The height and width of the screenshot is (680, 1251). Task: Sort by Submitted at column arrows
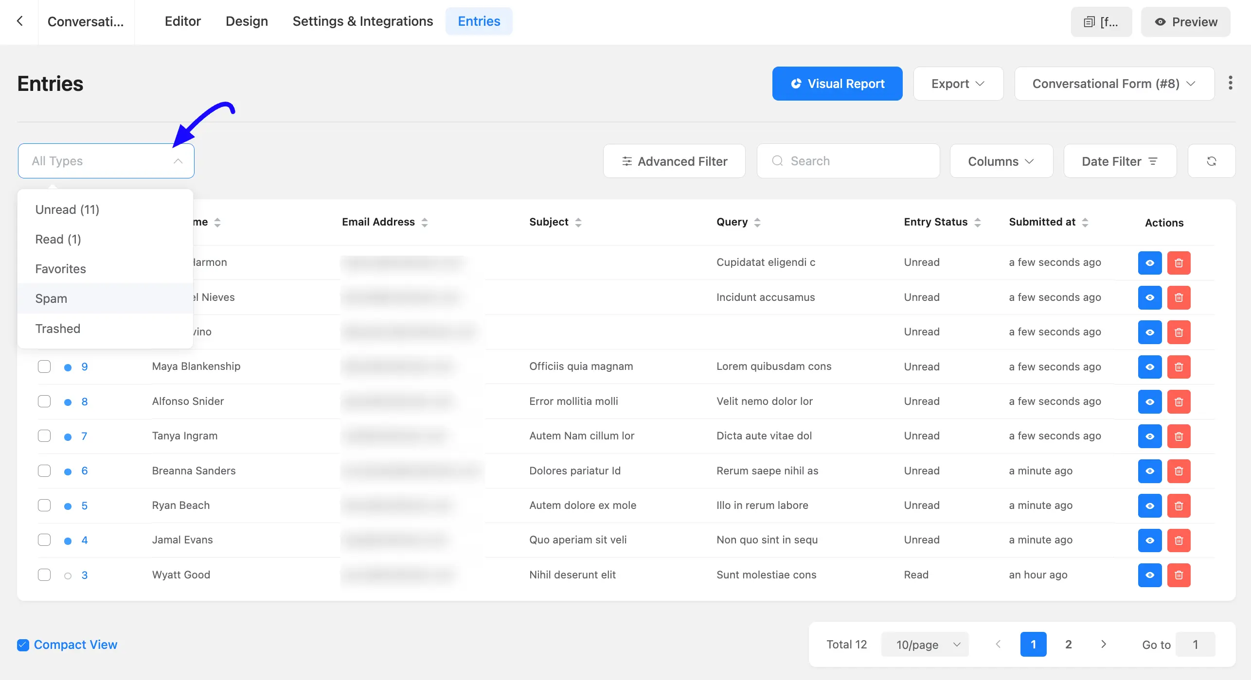point(1085,223)
